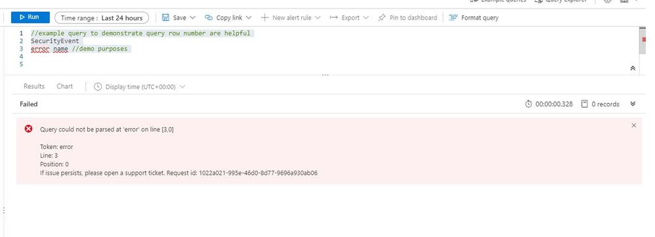Click the 0 records text
The image size is (655, 237).
tap(605, 104)
